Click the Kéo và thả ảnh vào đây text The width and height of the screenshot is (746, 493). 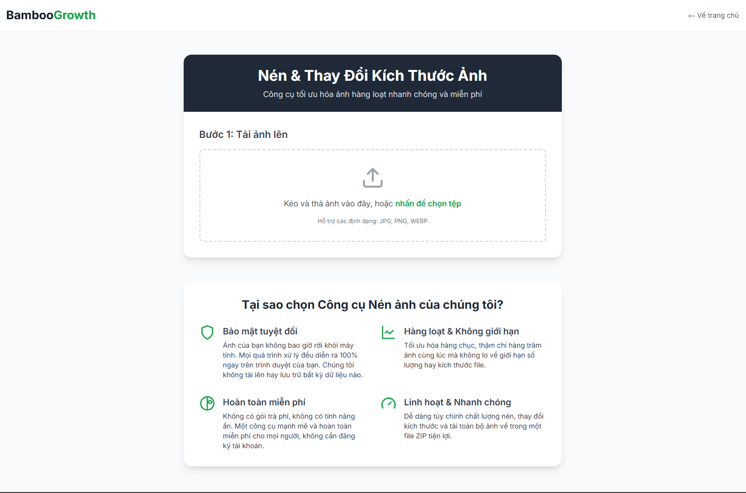(x=338, y=203)
